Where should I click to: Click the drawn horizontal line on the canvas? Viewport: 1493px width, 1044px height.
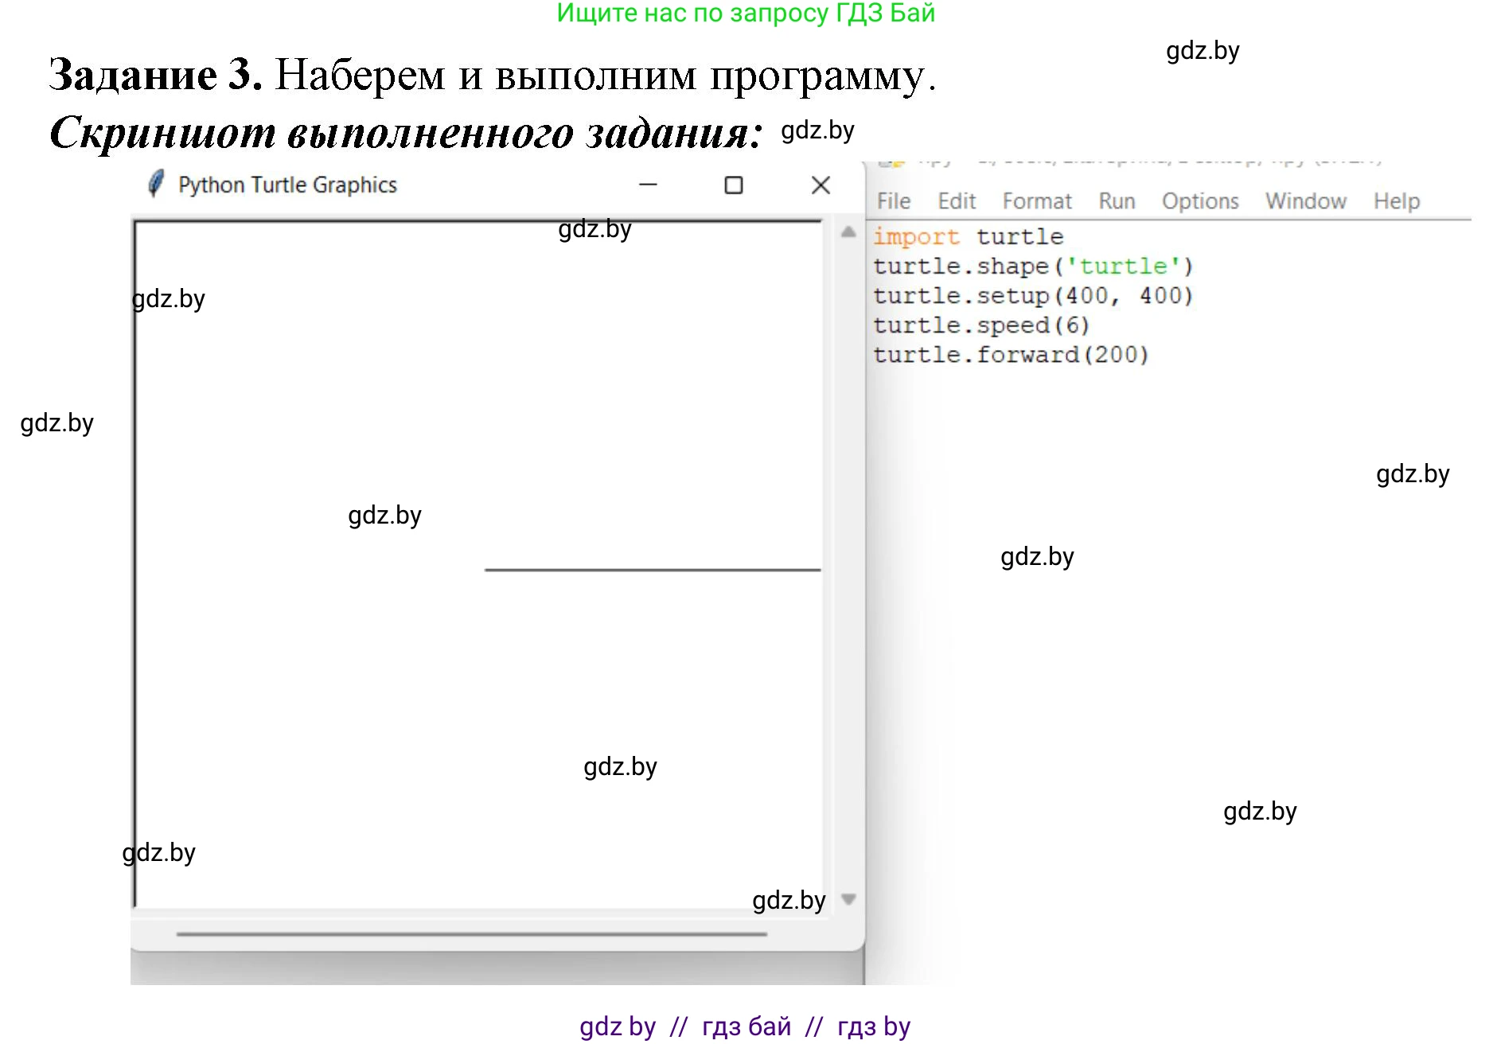652,570
